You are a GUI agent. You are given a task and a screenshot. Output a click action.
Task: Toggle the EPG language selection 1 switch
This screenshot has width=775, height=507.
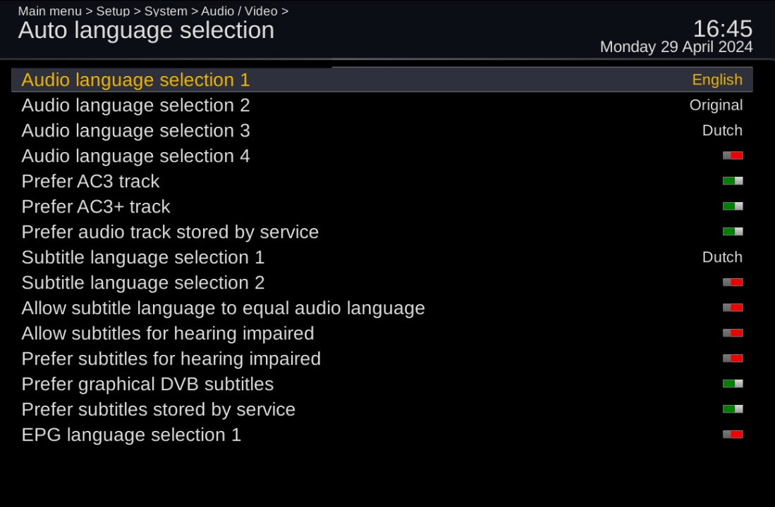tap(732, 434)
